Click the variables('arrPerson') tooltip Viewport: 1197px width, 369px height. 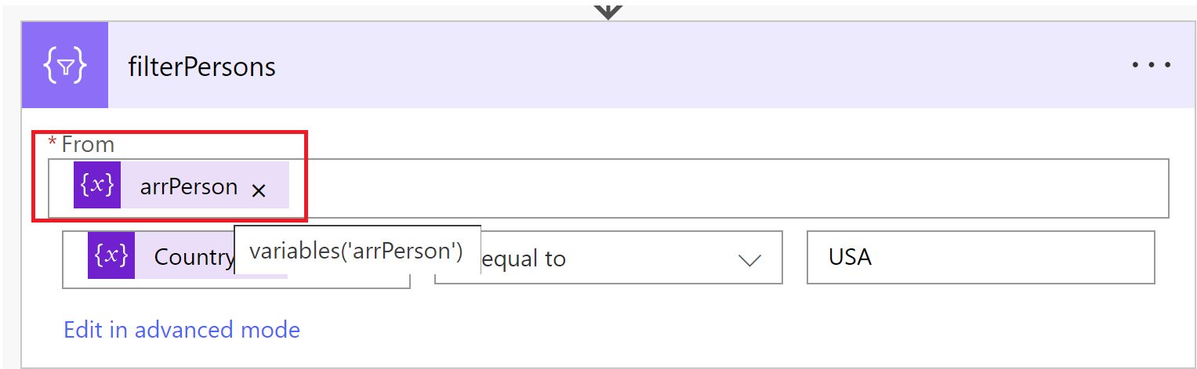point(356,251)
